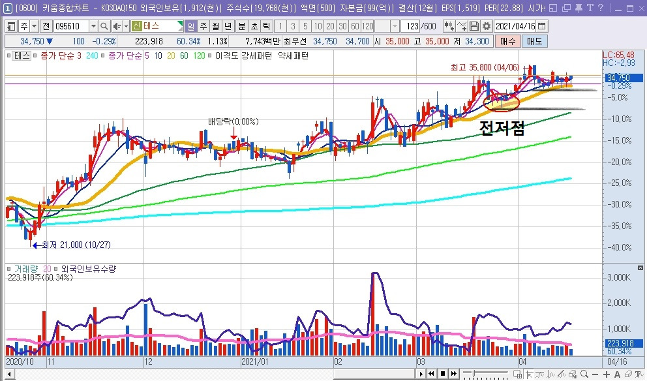This screenshot has height=381, width=647.
Task: Click the bottom chart zoom slider handle
Action: tap(474, 373)
